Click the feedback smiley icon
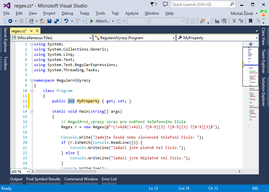269x192 pixels. pyautogui.click(x=264, y=14)
